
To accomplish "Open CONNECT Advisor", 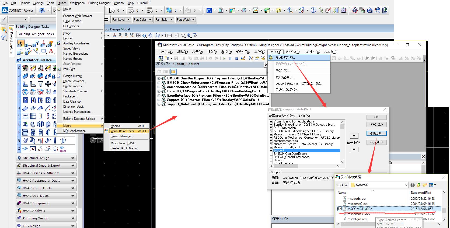I will pyautogui.click(x=18, y=10).
